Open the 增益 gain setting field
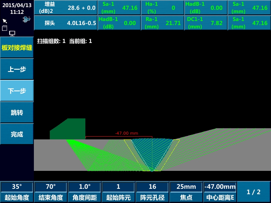 point(66,8)
